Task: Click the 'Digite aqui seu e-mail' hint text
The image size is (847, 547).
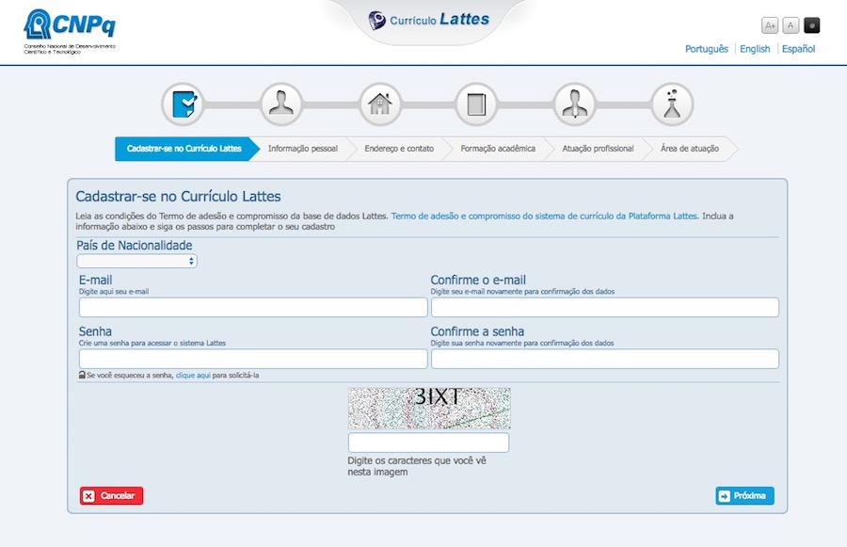Action: click(x=114, y=291)
